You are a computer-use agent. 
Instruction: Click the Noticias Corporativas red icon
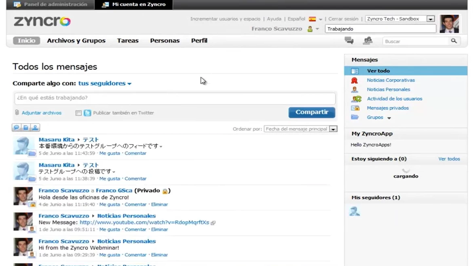click(x=355, y=80)
